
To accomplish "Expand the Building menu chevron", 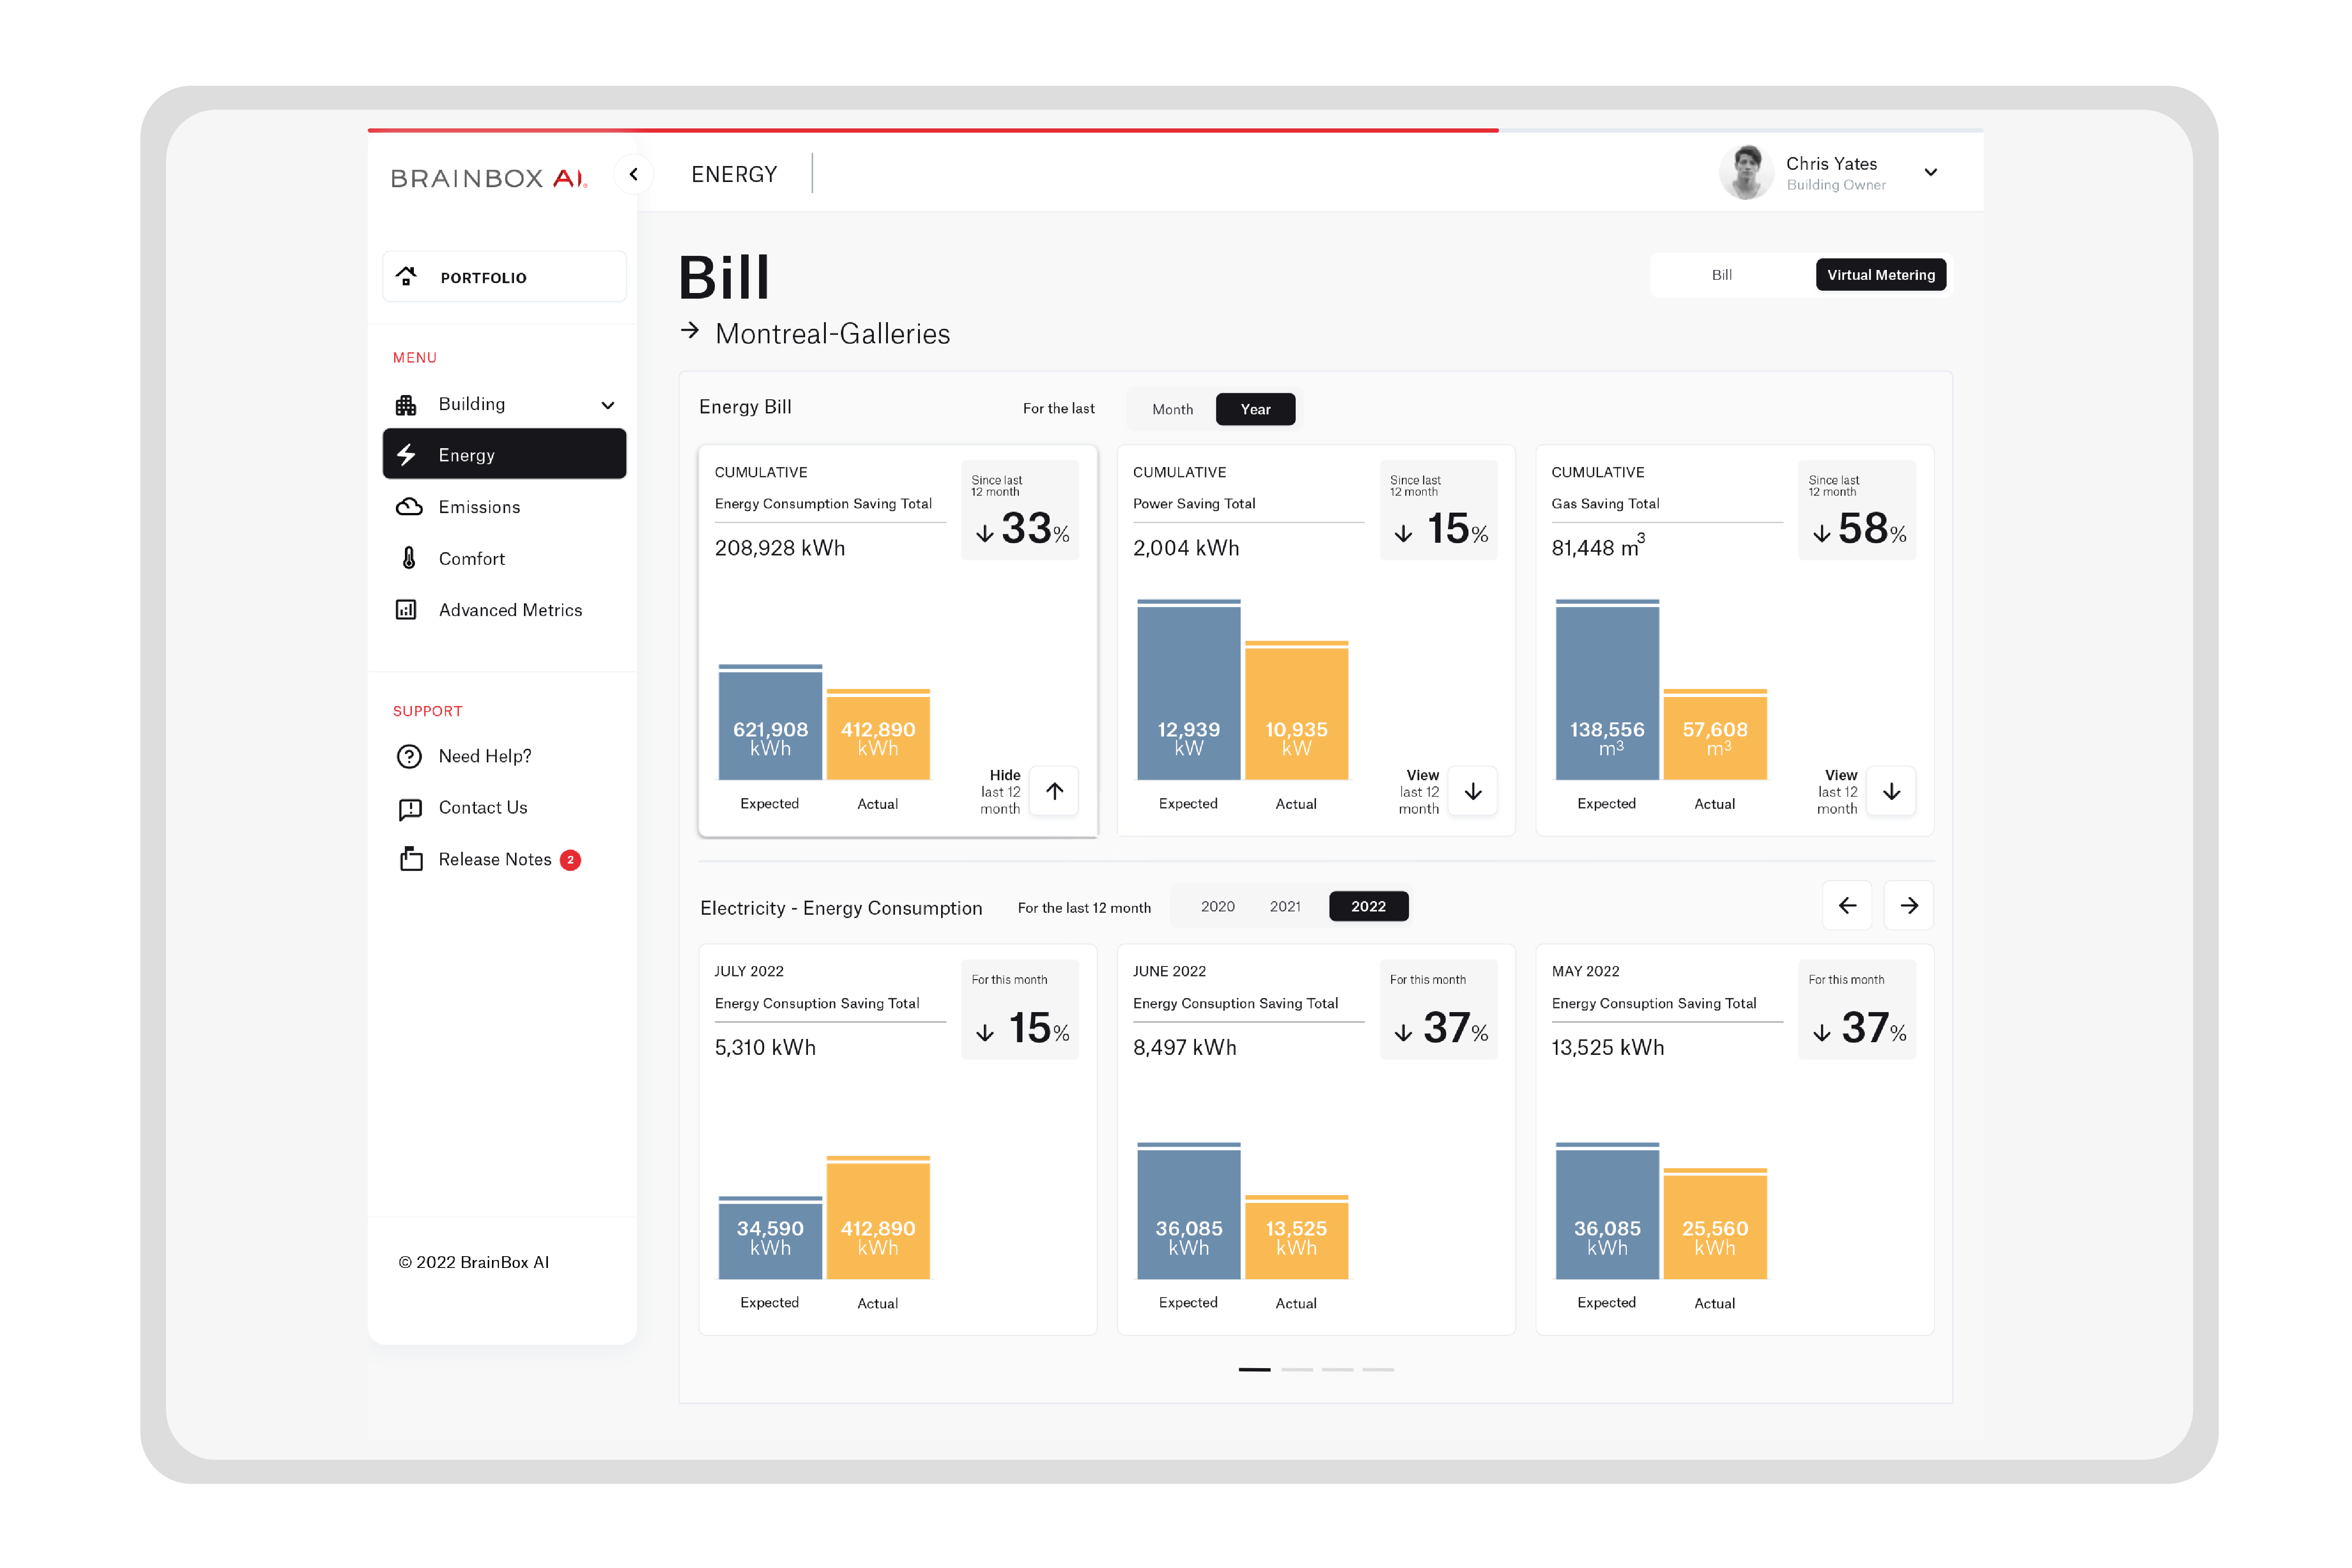I will (607, 405).
